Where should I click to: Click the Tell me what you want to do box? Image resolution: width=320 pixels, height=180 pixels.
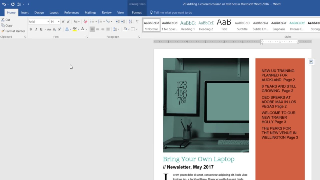coord(173,12)
